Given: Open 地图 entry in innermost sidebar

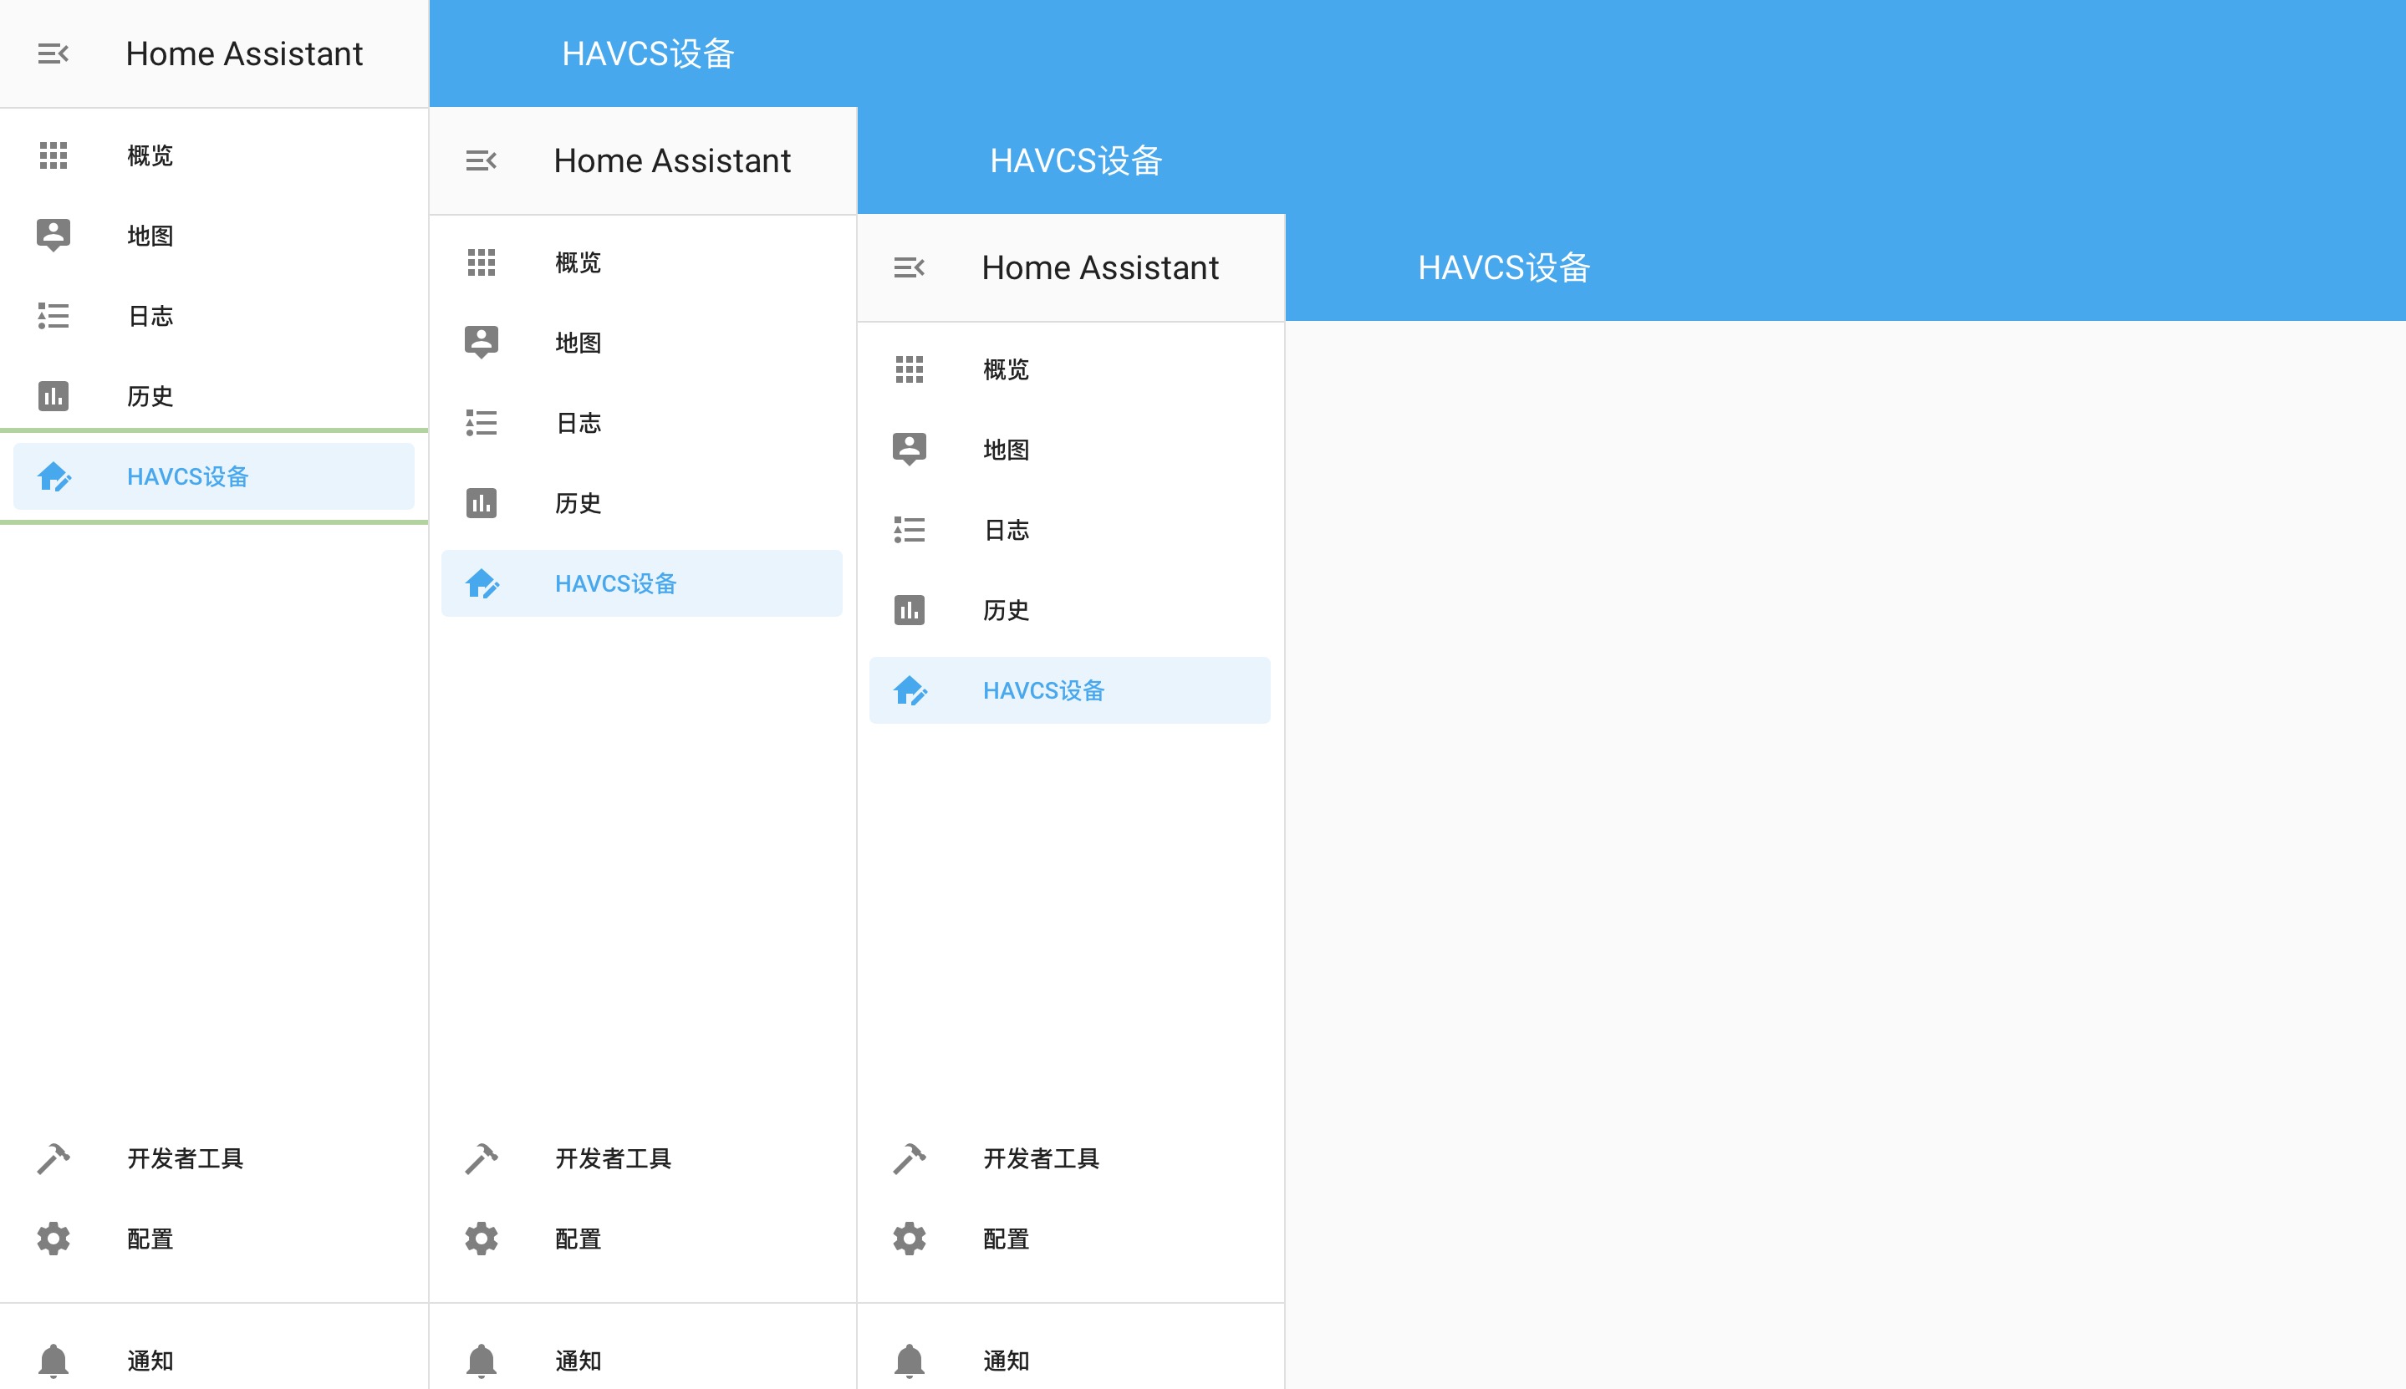Looking at the screenshot, I should pos(1006,450).
